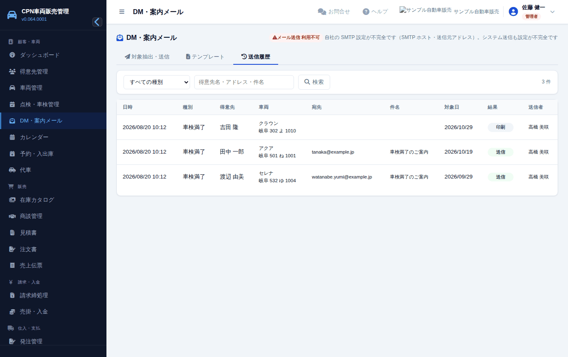The width and height of the screenshot is (568, 357).
Task: Click tanaka@example.jp address
Action: point(333,152)
